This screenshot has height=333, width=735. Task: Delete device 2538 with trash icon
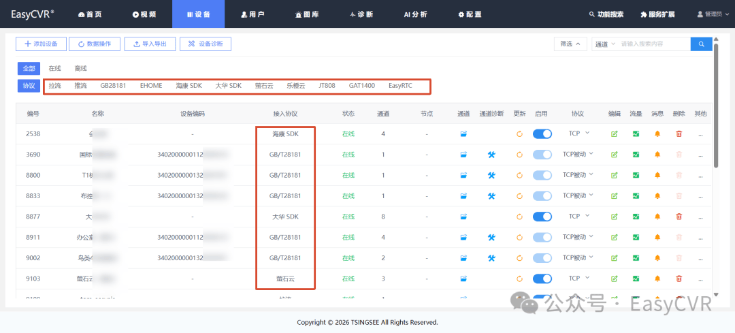pyautogui.click(x=679, y=133)
